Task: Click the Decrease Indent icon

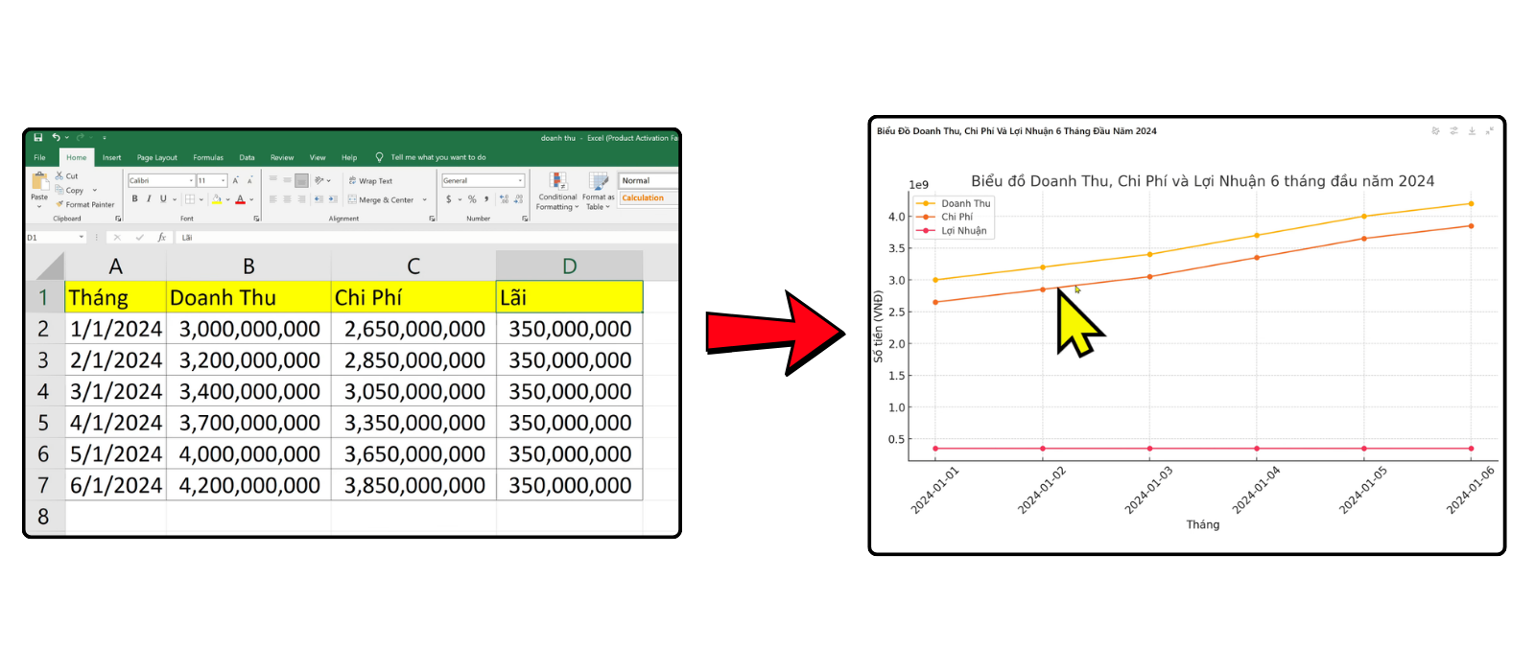Action: (319, 199)
